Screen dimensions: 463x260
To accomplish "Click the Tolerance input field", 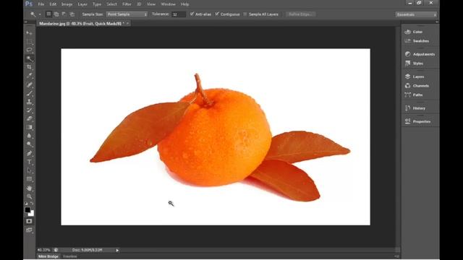I will click(x=179, y=14).
